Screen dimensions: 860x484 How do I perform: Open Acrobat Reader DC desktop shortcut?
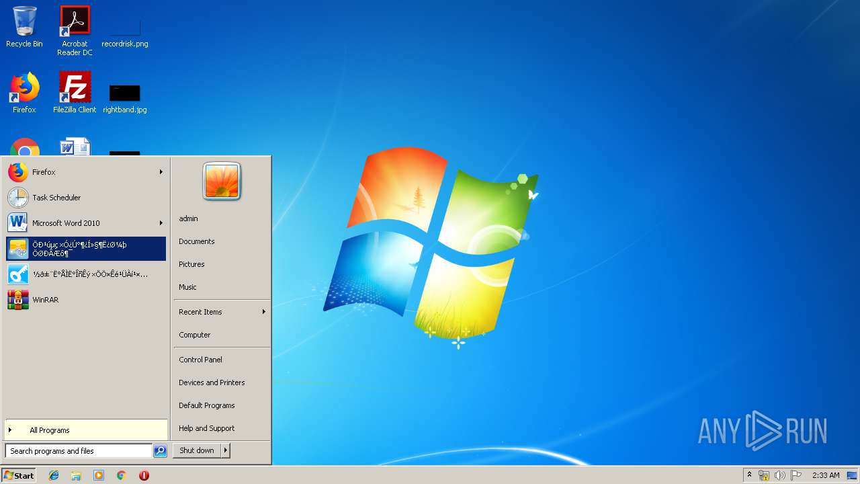point(75,31)
